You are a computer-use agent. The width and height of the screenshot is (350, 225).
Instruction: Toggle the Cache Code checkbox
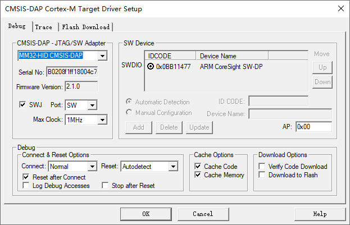coord(198,167)
